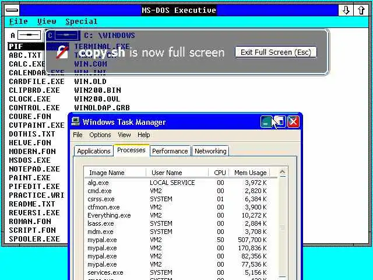
Task: Select REVERSI.EXE in file list
Action: [x=34, y=213]
